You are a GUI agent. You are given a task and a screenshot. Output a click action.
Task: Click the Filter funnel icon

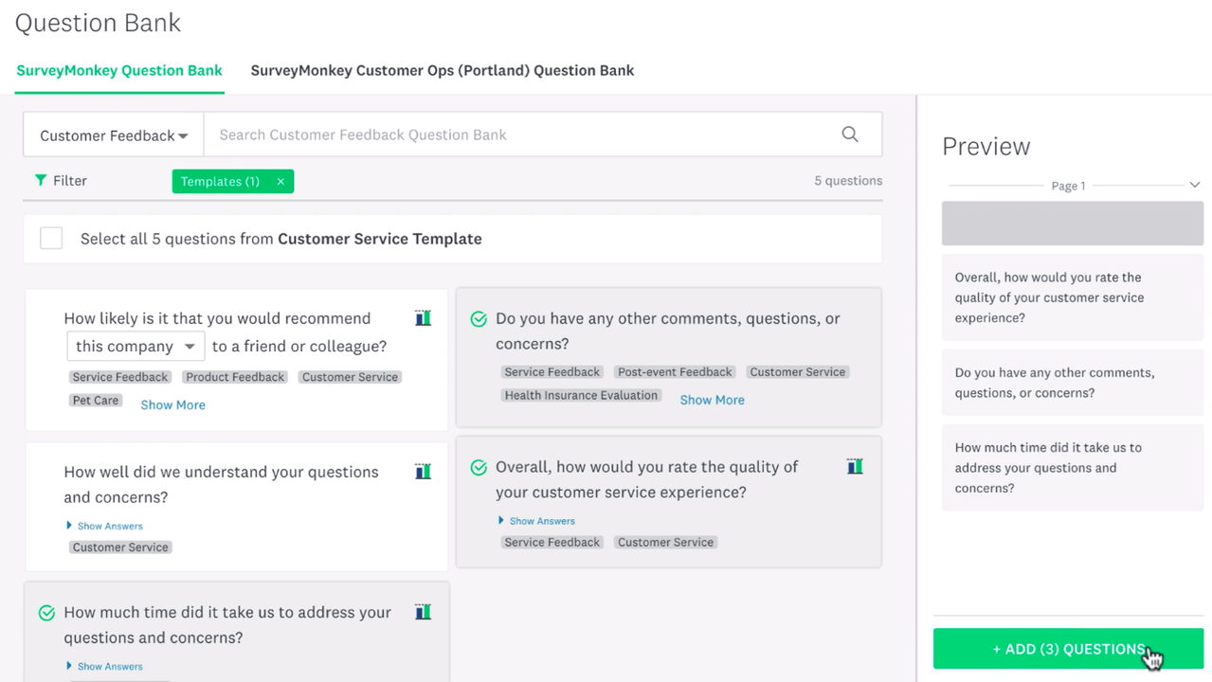41,180
